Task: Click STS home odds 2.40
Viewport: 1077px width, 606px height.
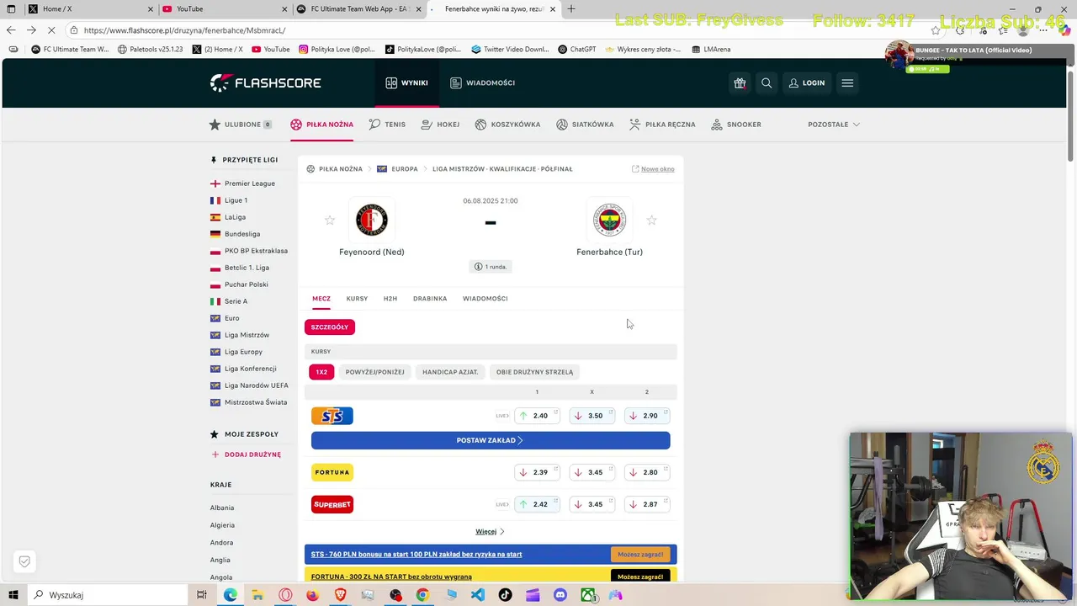Action: (x=537, y=416)
